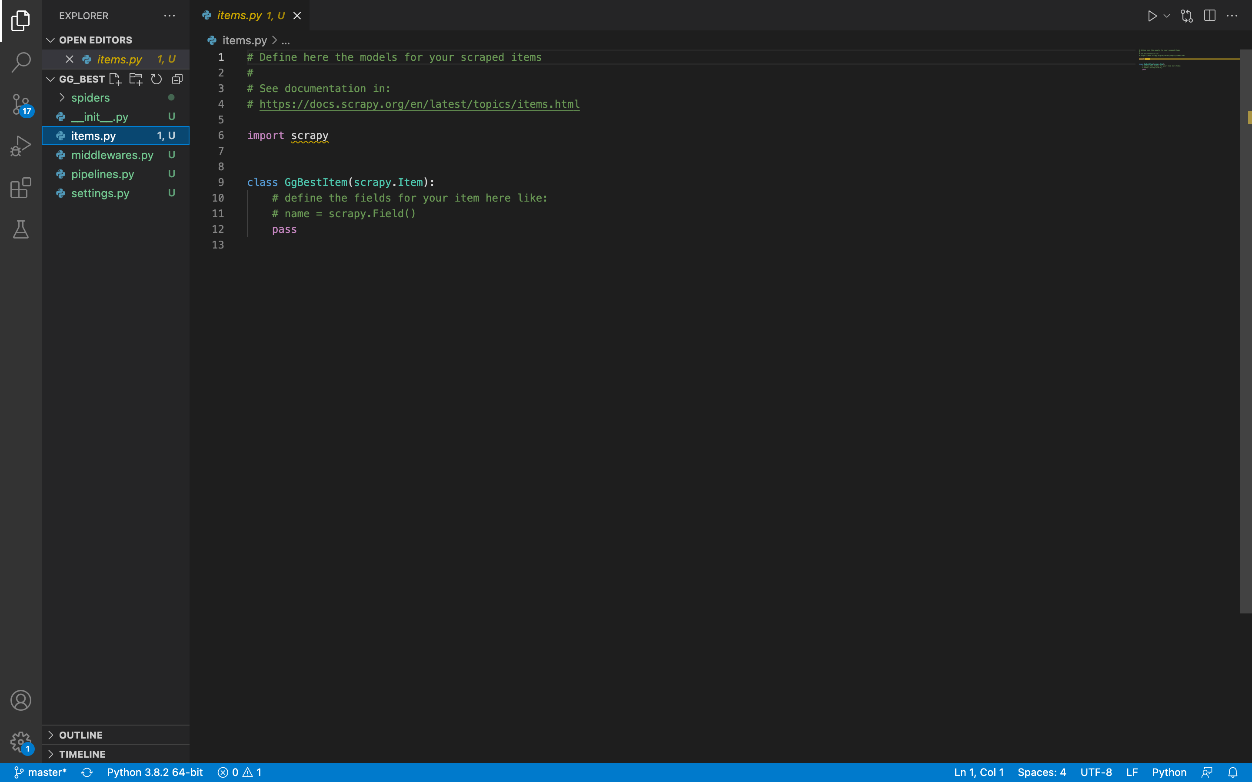Change language mode Python
The width and height of the screenshot is (1252, 782).
[1169, 772]
